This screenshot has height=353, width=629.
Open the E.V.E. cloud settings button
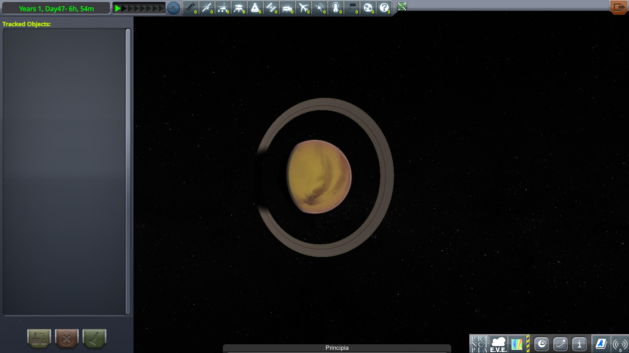coord(498,344)
